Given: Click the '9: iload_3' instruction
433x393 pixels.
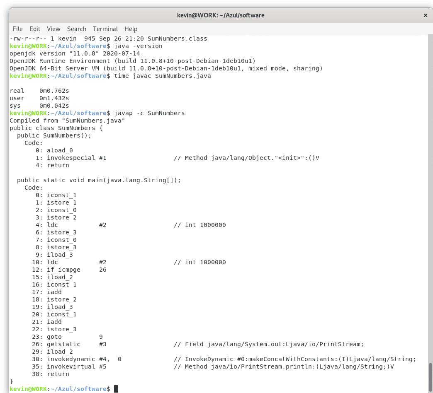Looking at the screenshot, I should [x=54, y=255].
